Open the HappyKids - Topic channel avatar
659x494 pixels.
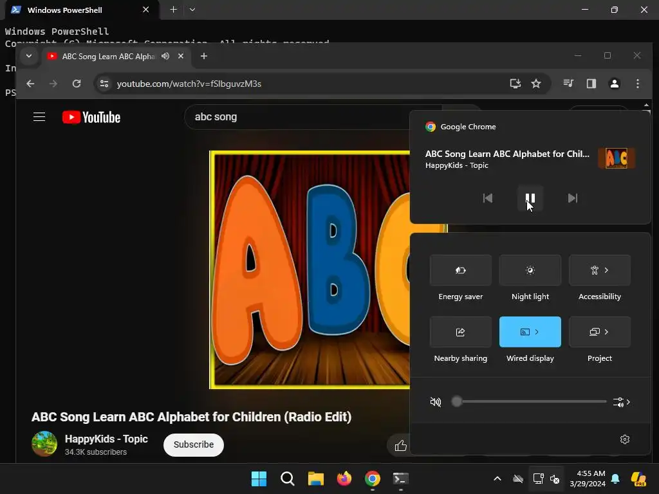click(44, 444)
